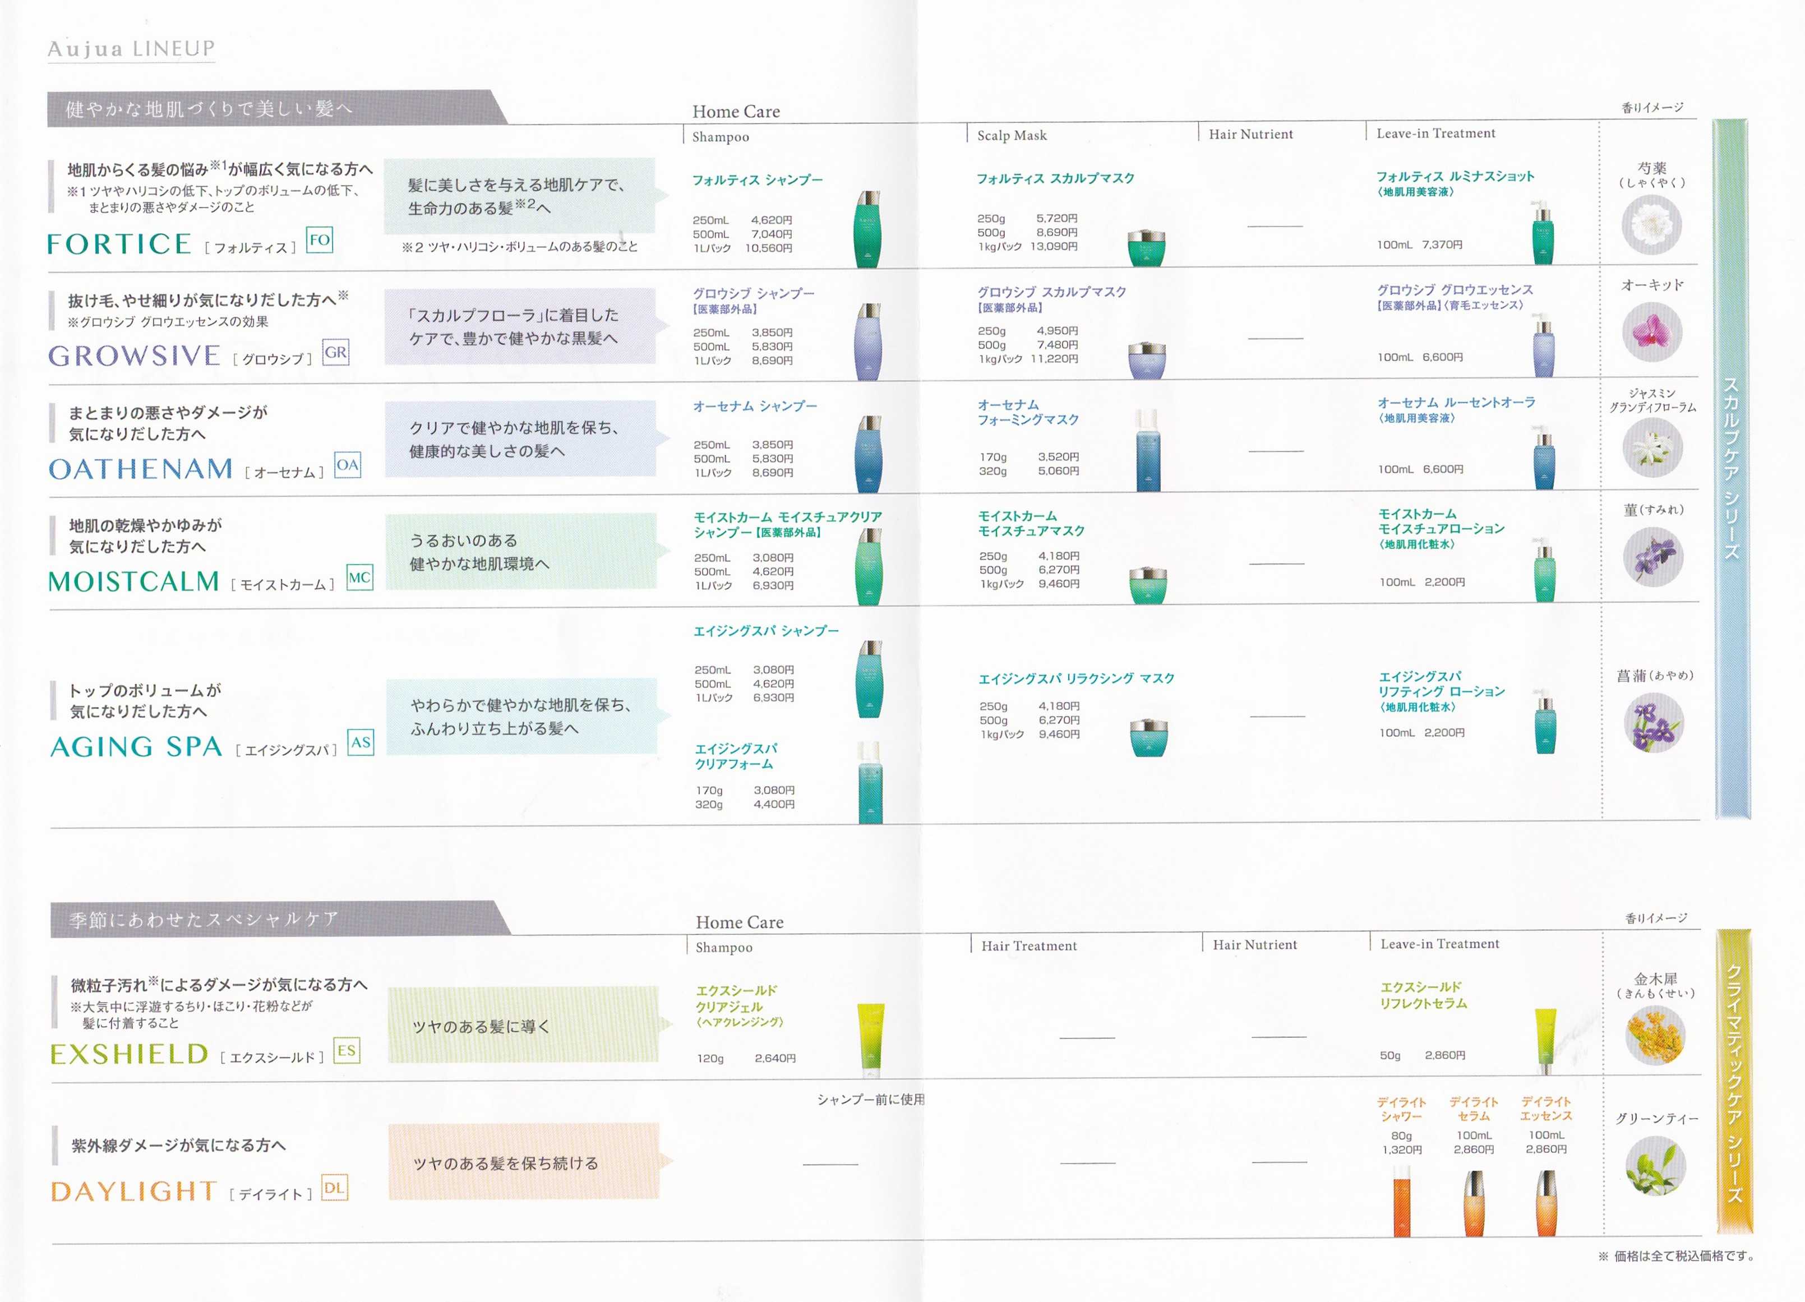Select the OA badge beside OATHENAM
Image resolution: width=1805 pixels, height=1302 pixels.
[347, 465]
